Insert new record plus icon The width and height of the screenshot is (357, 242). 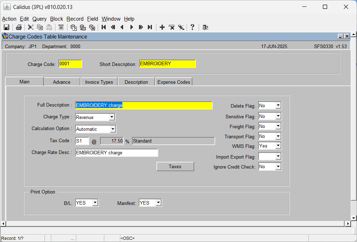(x=162, y=27)
